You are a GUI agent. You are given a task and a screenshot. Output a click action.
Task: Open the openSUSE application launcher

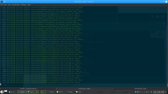coord(2,92)
